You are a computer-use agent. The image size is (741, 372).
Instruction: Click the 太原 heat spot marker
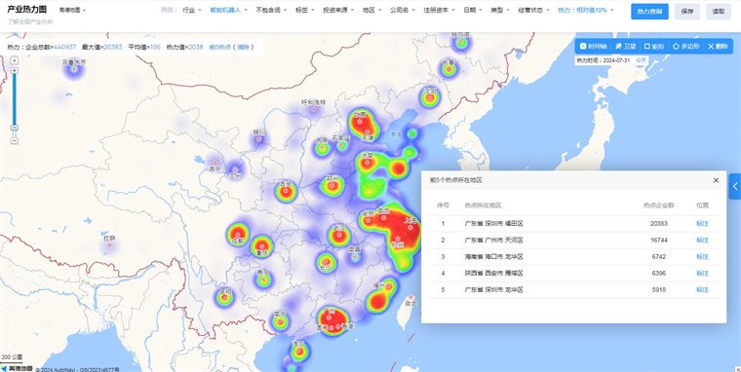point(323,148)
